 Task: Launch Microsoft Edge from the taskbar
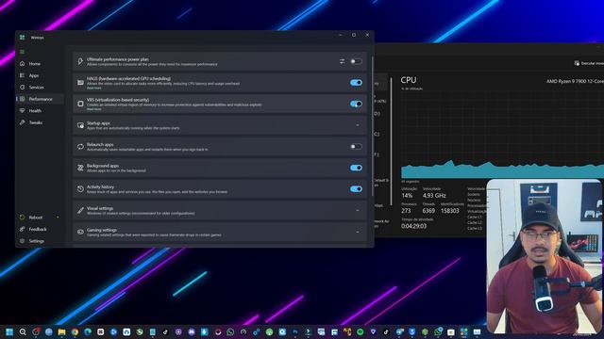(88, 331)
